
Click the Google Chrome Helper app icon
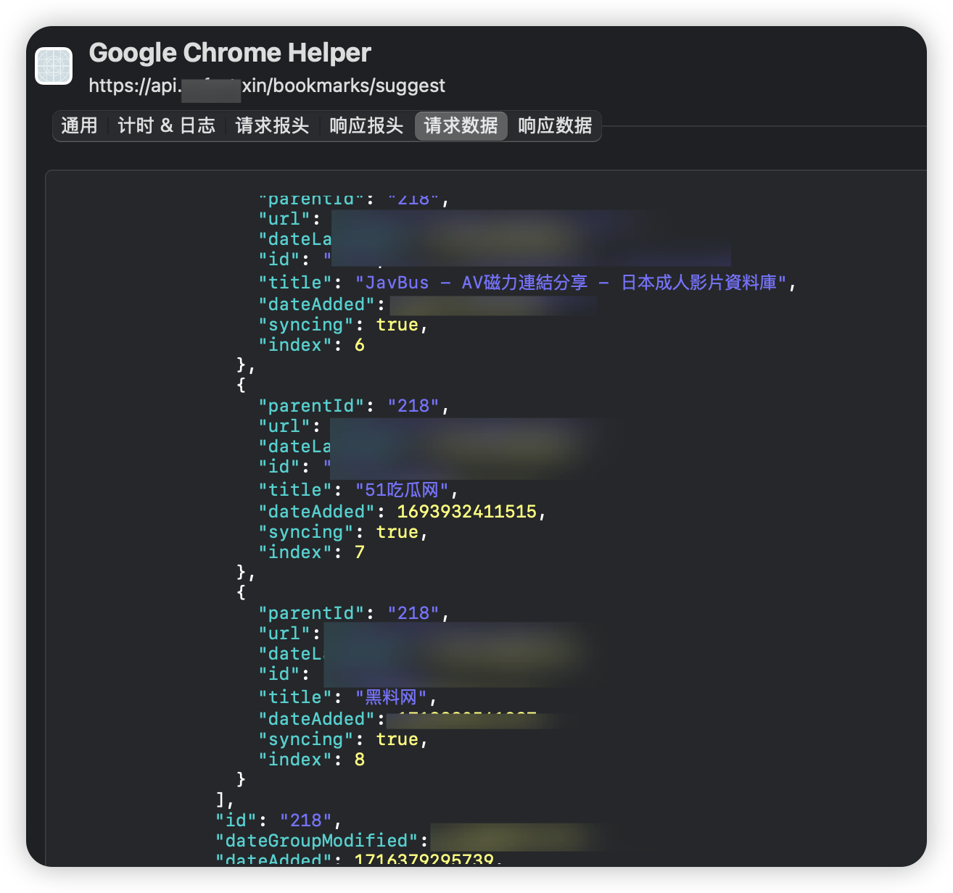(54, 66)
